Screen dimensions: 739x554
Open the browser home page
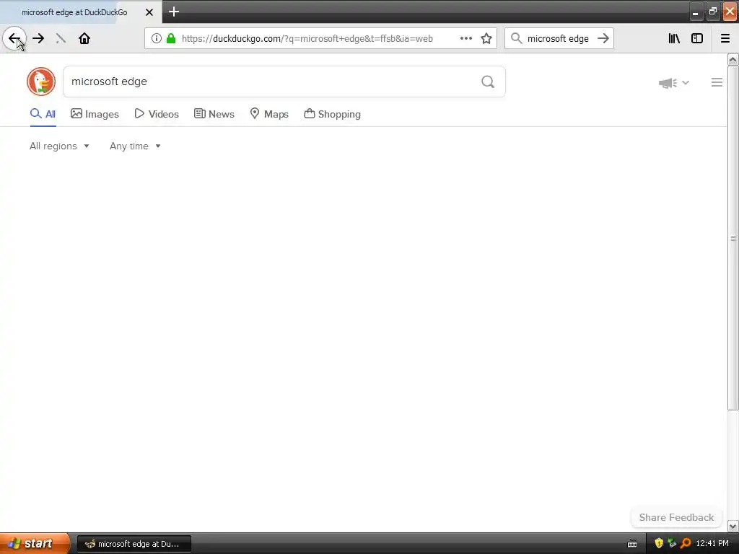[x=84, y=39]
